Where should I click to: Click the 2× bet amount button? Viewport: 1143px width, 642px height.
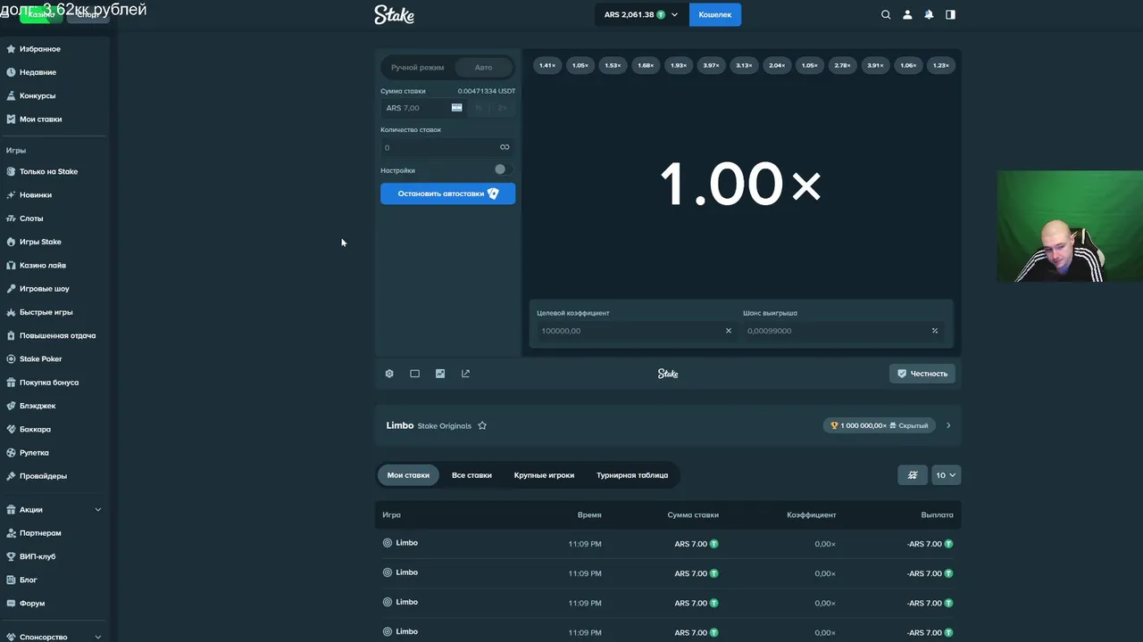503,108
